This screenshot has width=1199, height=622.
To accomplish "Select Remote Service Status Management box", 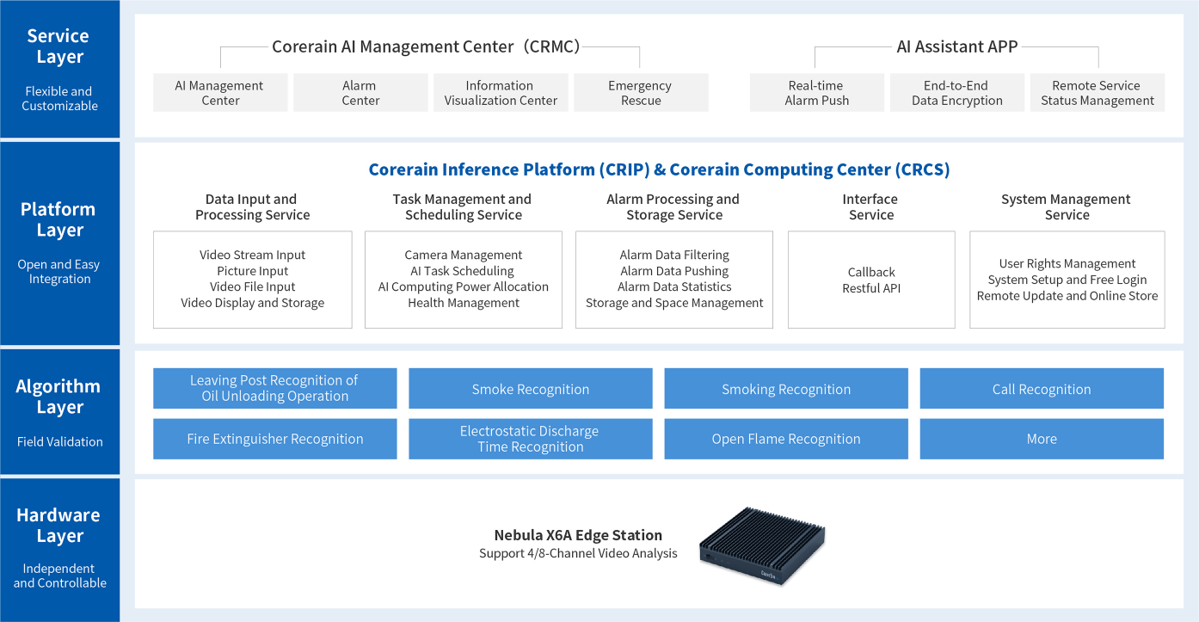I will [x=1098, y=93].
